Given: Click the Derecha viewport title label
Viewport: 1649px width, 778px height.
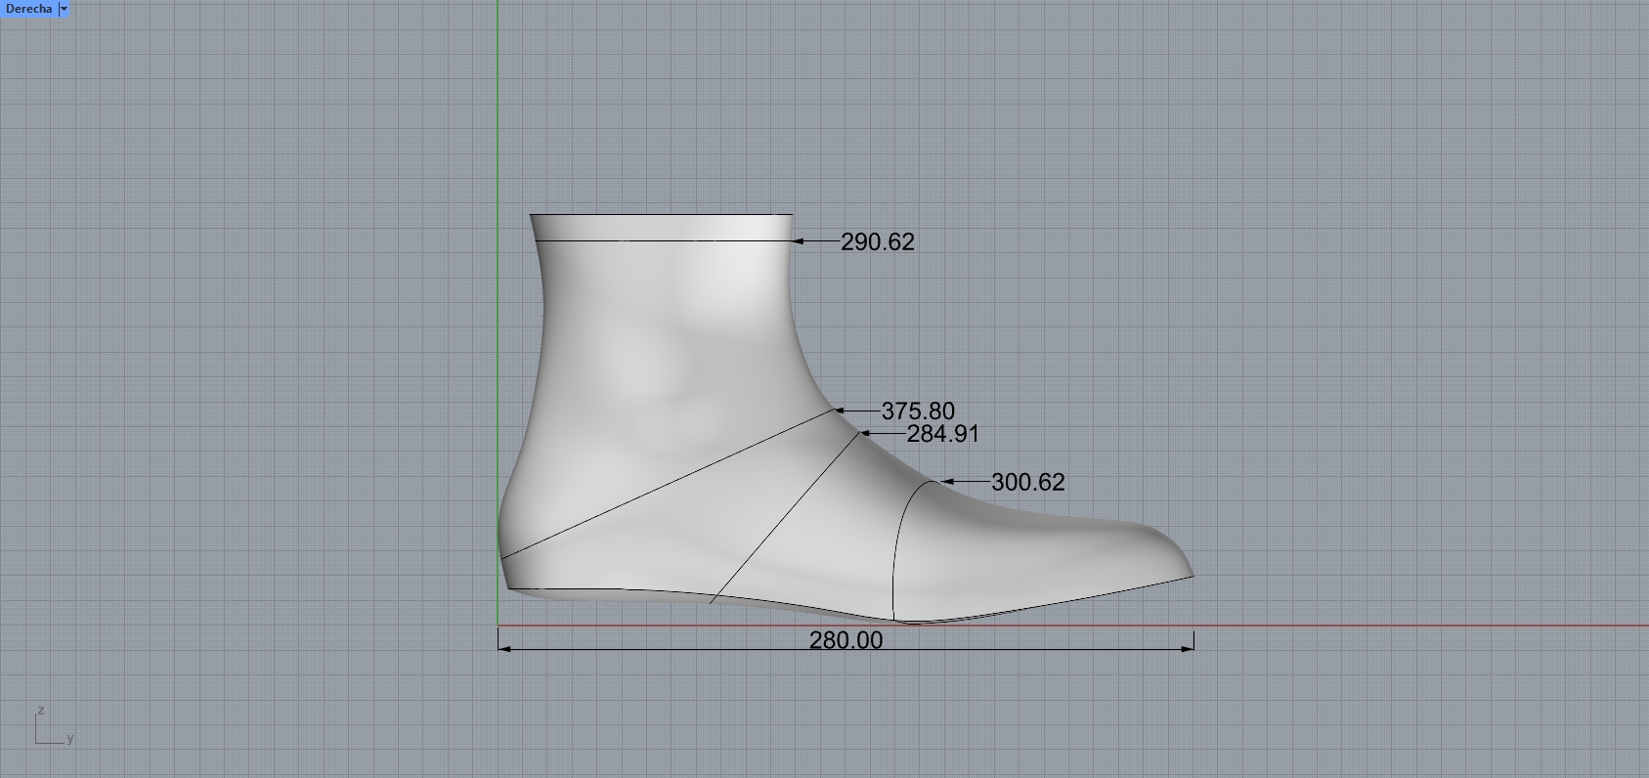Looking at the screenshot, I should (28, 9).
